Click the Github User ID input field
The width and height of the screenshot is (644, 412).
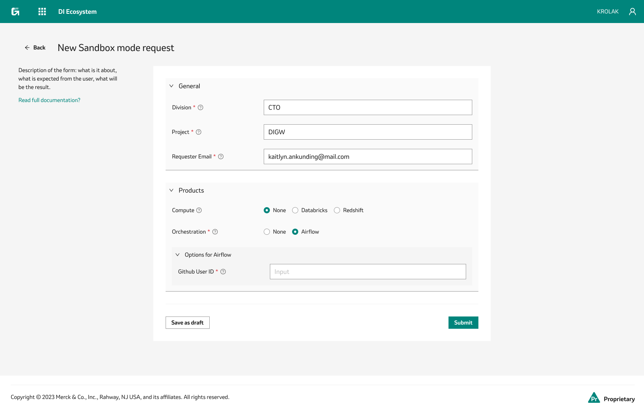[x=368, y=272]
